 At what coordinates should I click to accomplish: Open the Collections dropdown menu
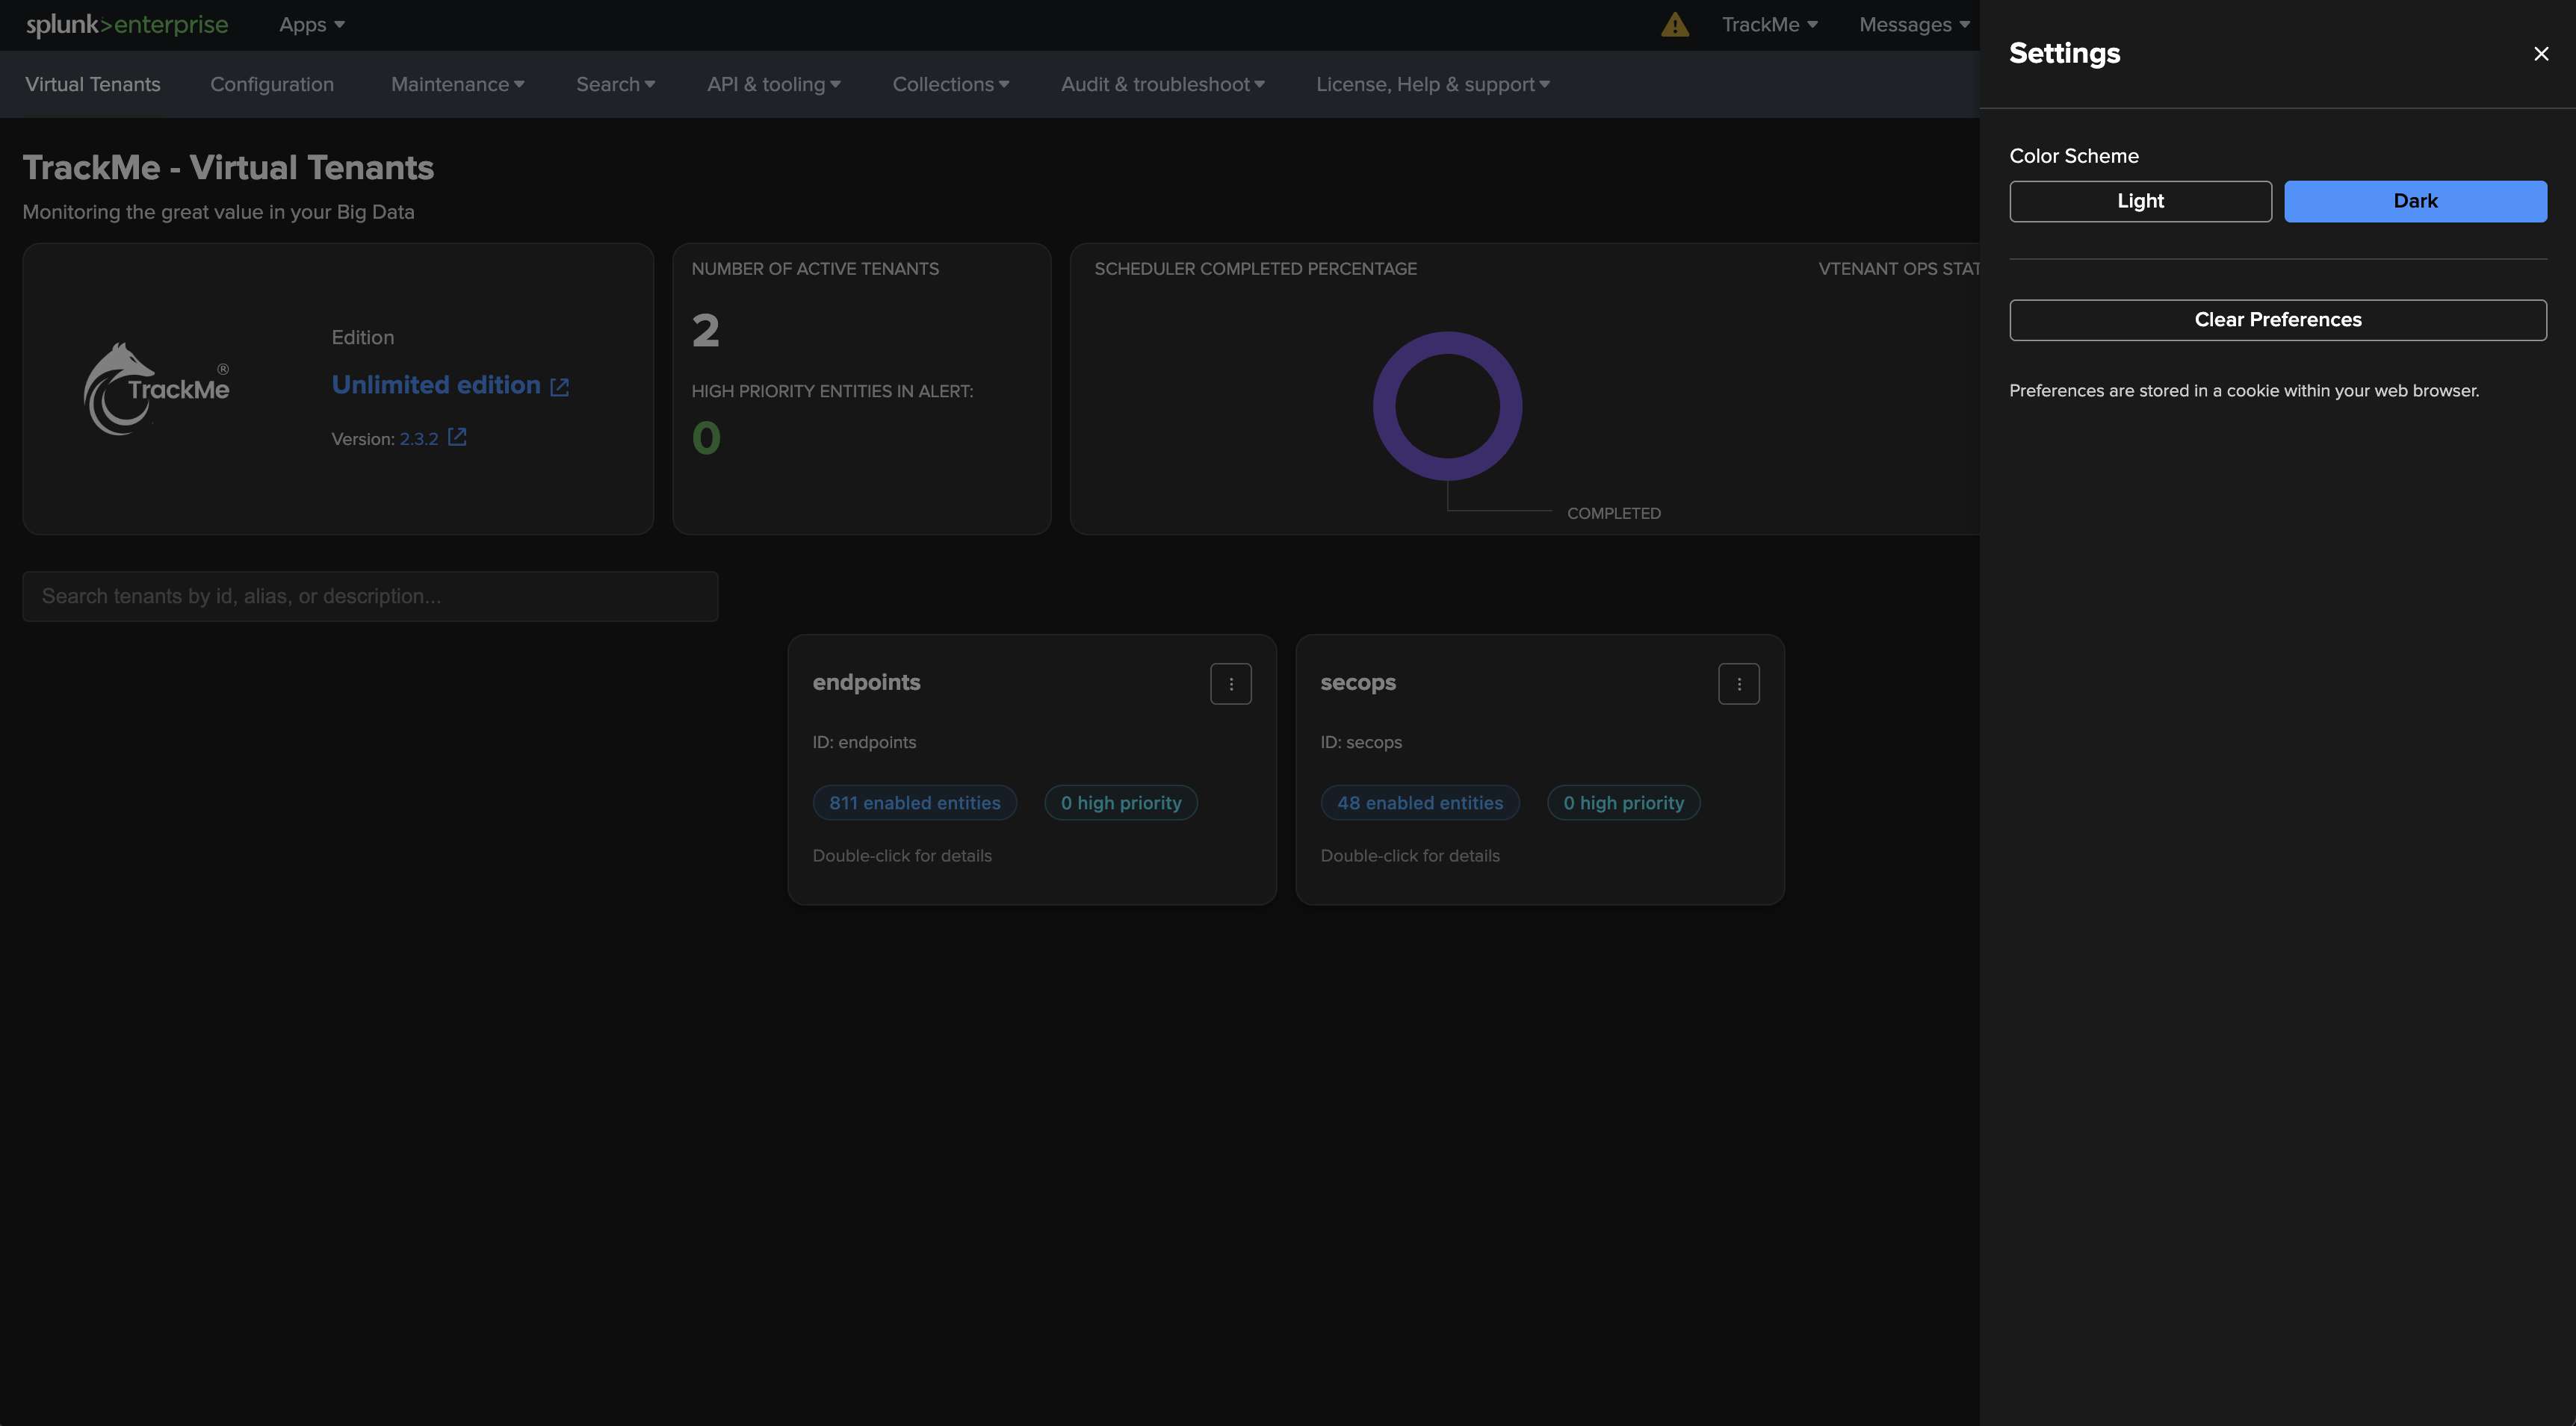[x=950, y=85]
